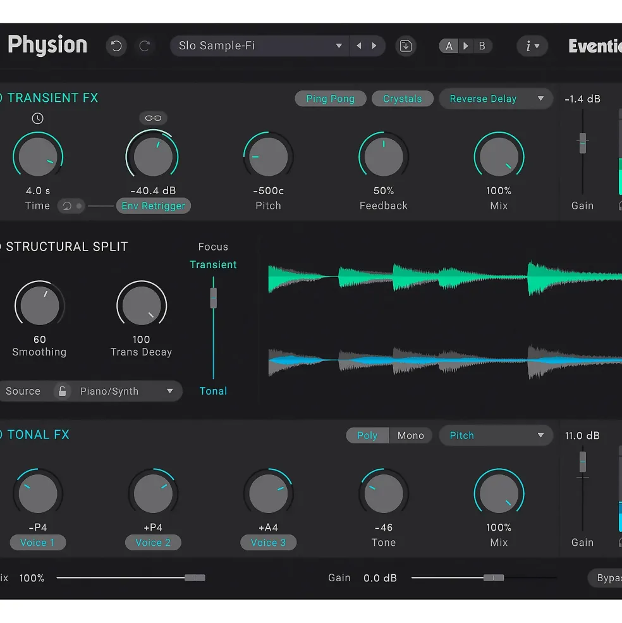
Task: Toggle the retrigger loop switch
Action: [71, 206]
